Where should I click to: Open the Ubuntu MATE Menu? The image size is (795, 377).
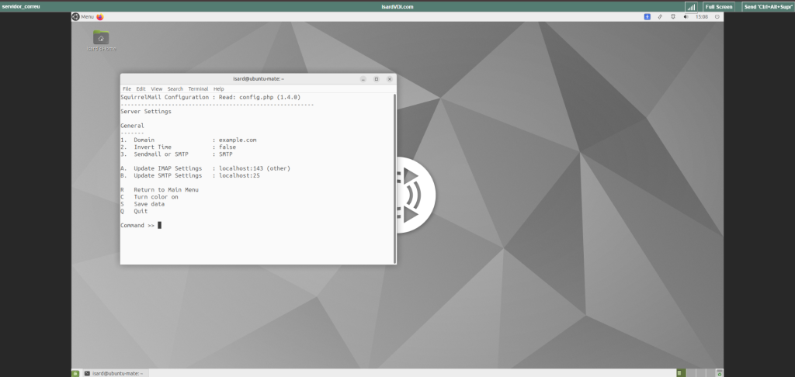tap(83, 17)
